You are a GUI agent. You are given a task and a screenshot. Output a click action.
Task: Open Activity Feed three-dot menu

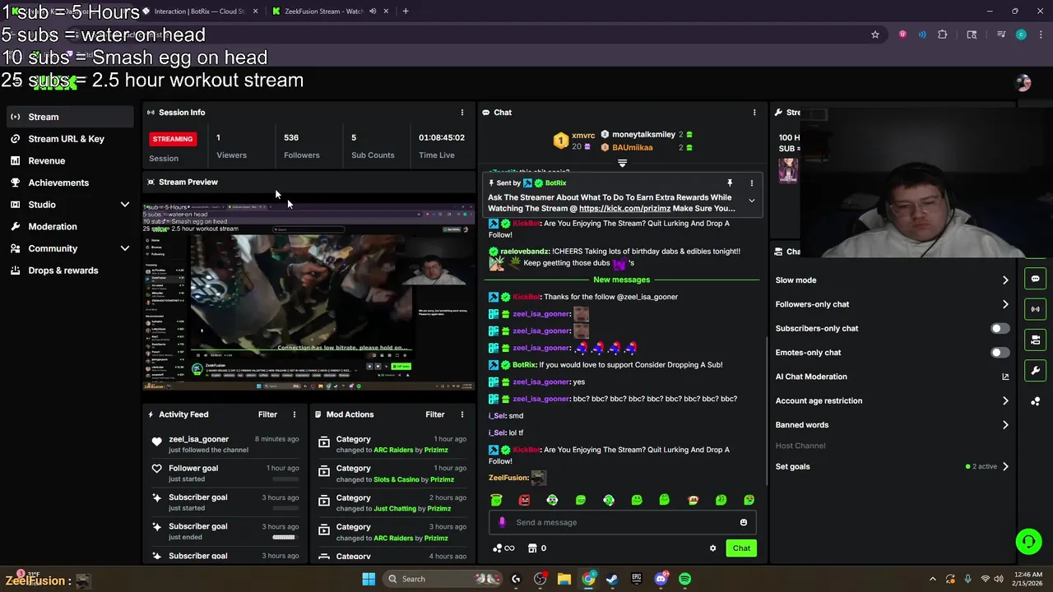295,414
